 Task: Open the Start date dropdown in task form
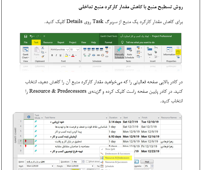pyautogui.click(x=53, y=166)
